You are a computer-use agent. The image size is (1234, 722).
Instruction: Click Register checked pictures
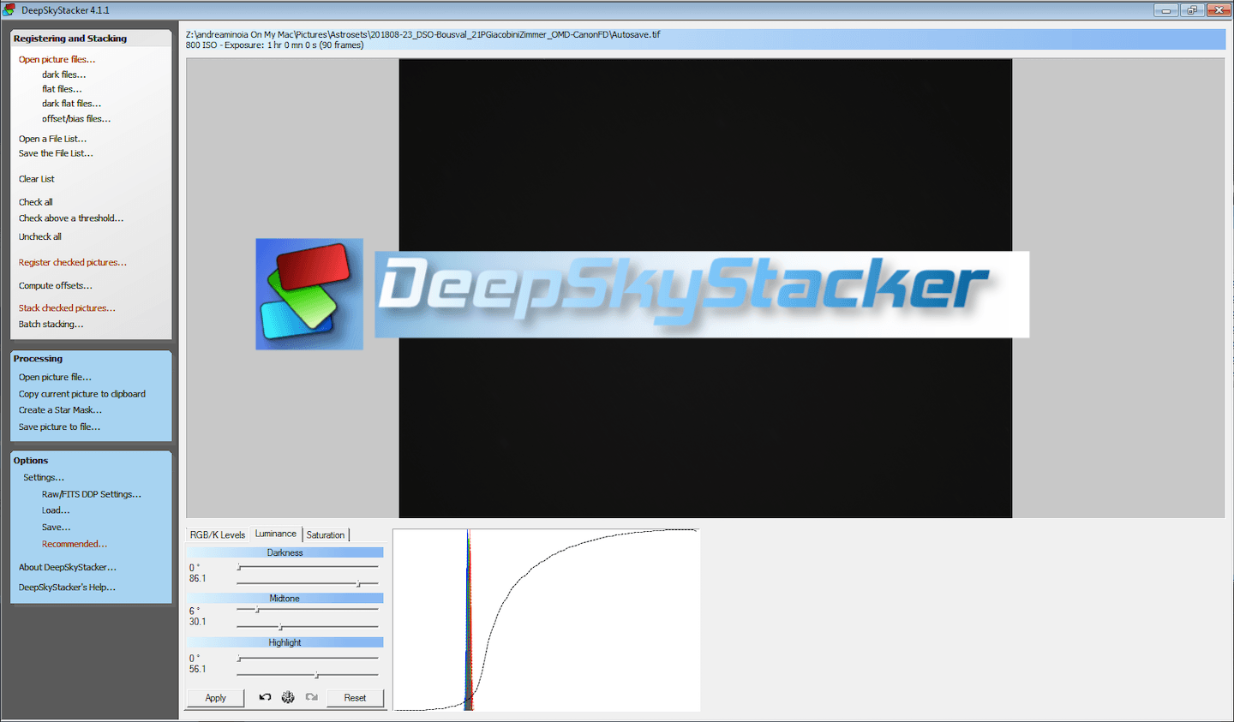coord(72,262)
